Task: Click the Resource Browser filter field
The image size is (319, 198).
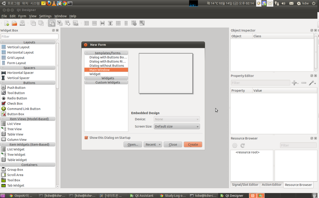Action: [x=298, y=145]
